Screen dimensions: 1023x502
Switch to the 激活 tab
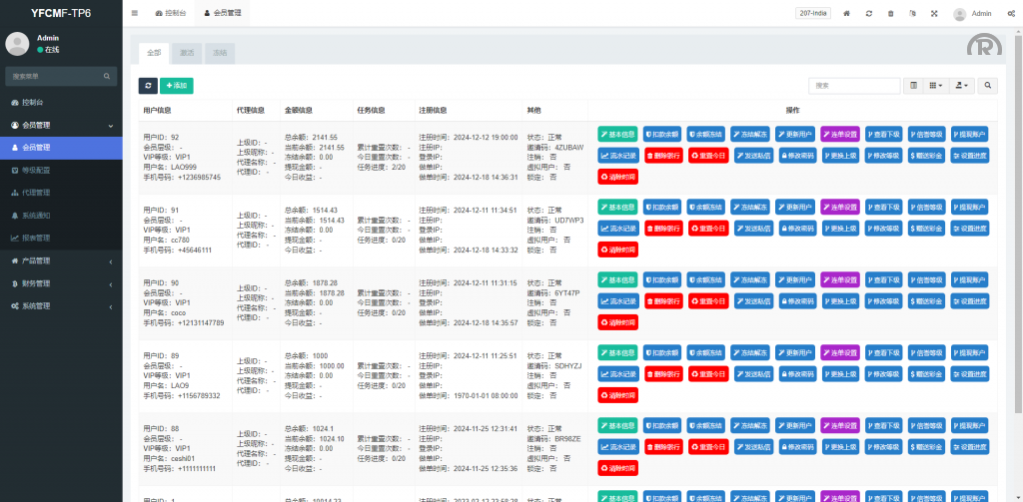click(187, 51)
